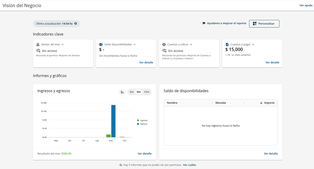Open Ver detalle under Ingresos y egresos chart
This screenshot has height=169, width=314.
click(145, 154)
